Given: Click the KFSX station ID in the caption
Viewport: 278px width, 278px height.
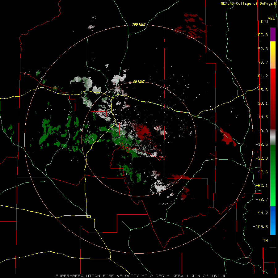Looking at the screenshot, I should (x=178, y=276).
